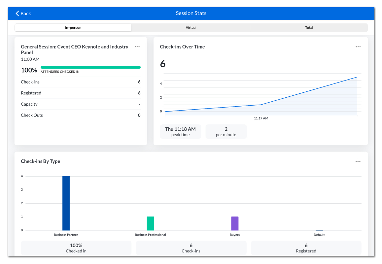Click the 100% Checked in summary tile

[76, 248]
